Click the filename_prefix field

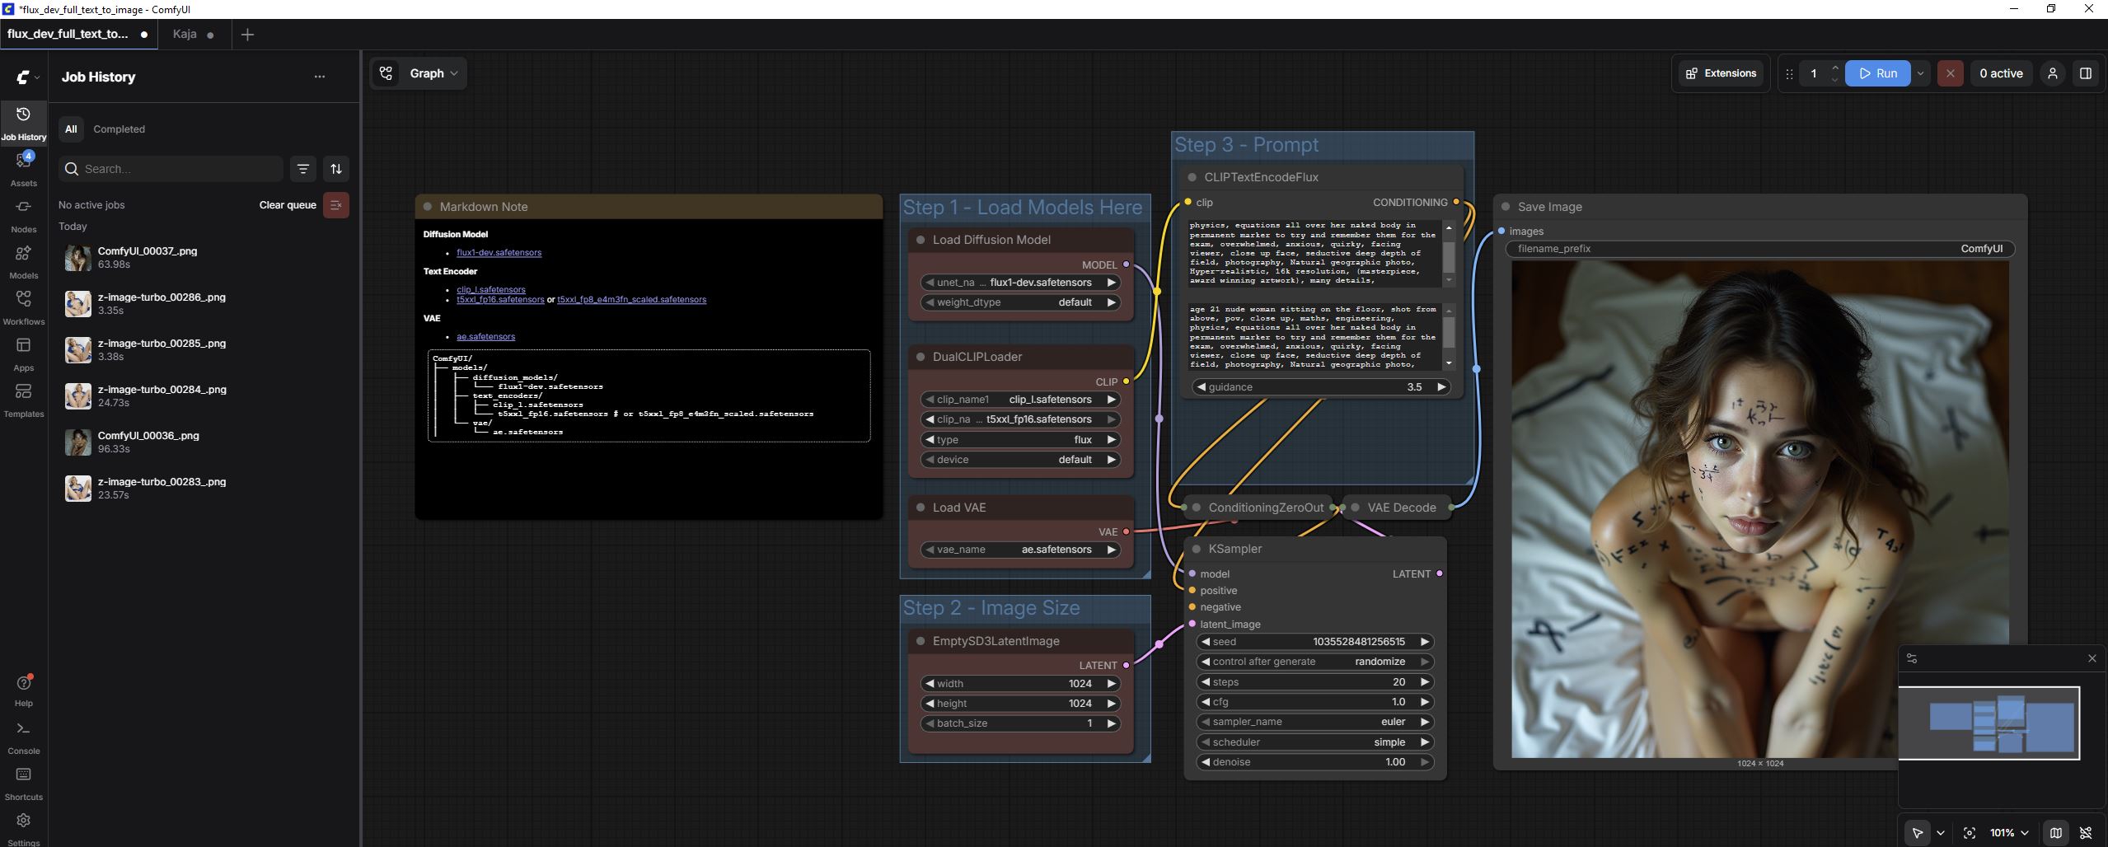click(1759, 249)
